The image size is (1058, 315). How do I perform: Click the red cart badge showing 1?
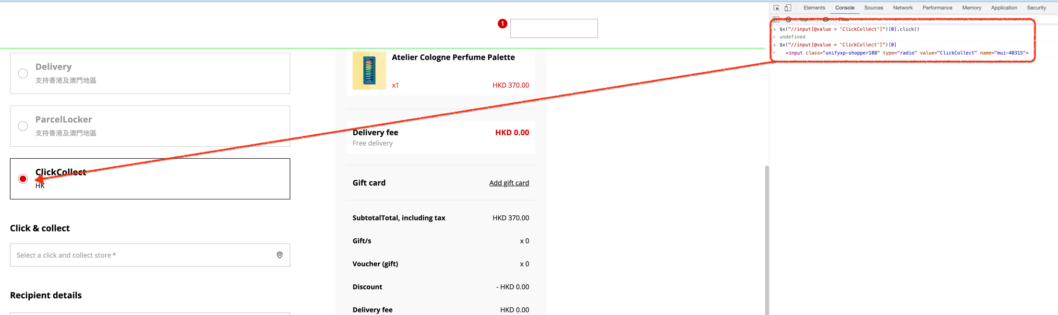[502, 23]
